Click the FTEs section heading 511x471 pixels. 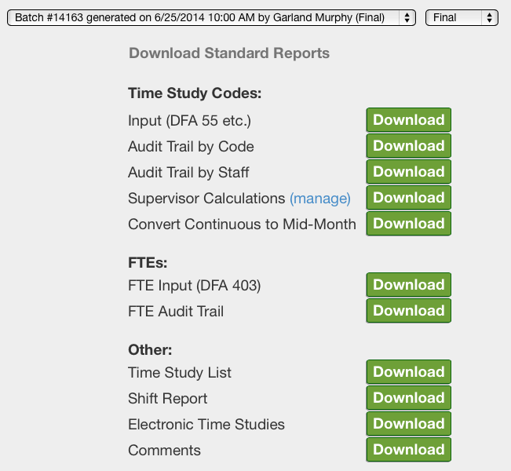click(148, 262)
